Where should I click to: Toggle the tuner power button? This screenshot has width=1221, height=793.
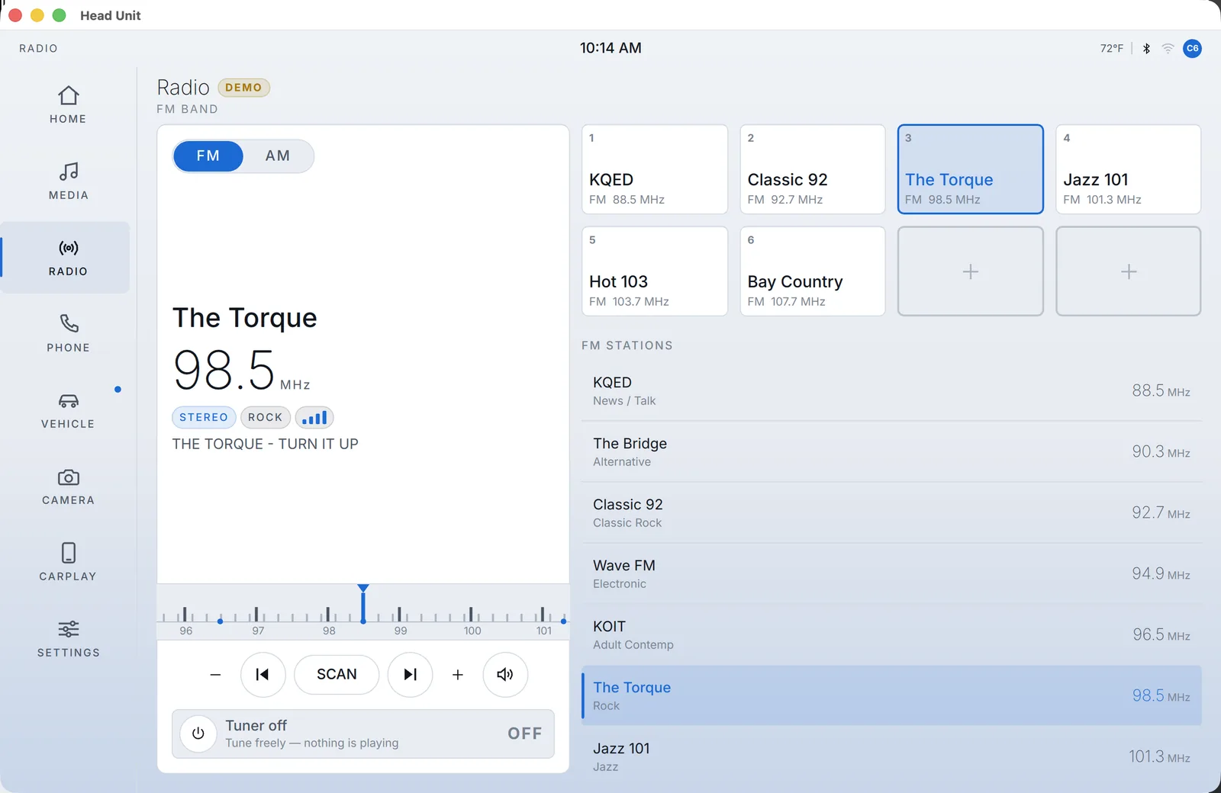(x=198, y=734)
